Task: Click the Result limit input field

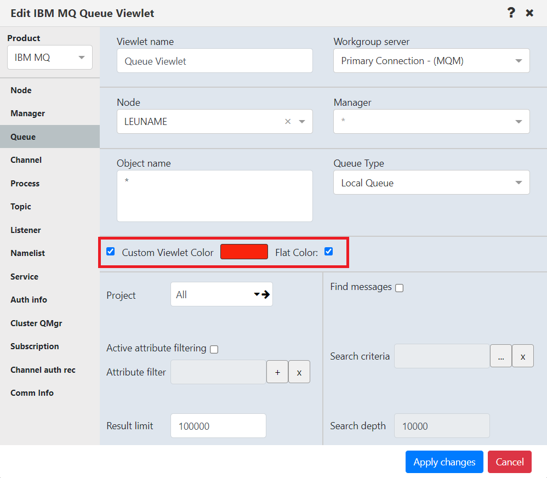Action: [218, 426]
